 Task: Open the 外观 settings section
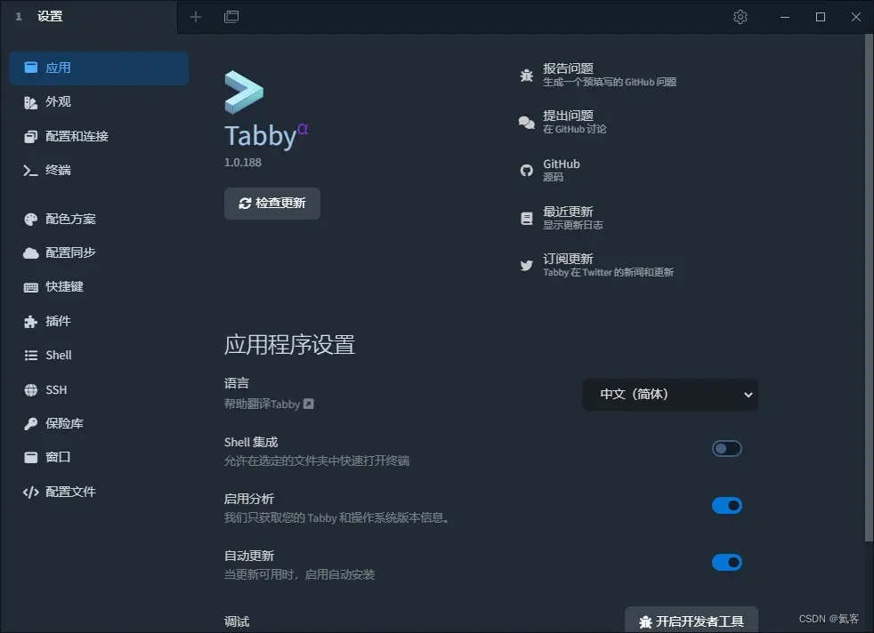click(99, 102)
